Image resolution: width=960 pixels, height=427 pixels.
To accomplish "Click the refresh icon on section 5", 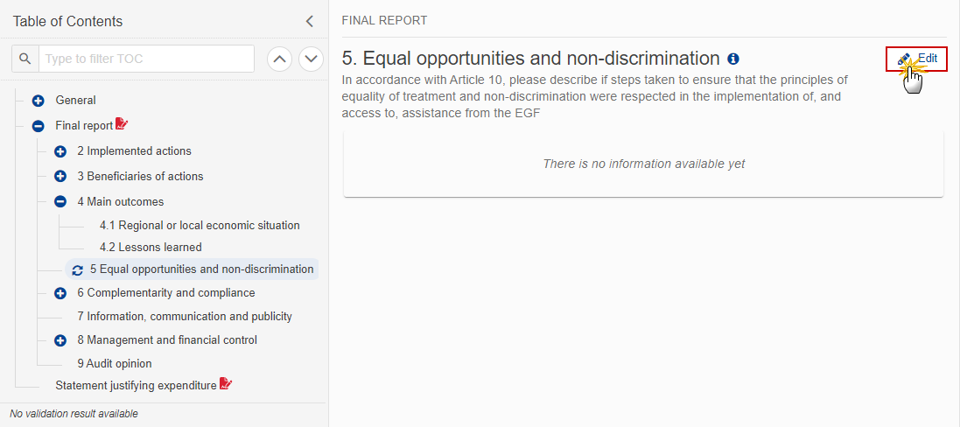I will 78,269.
